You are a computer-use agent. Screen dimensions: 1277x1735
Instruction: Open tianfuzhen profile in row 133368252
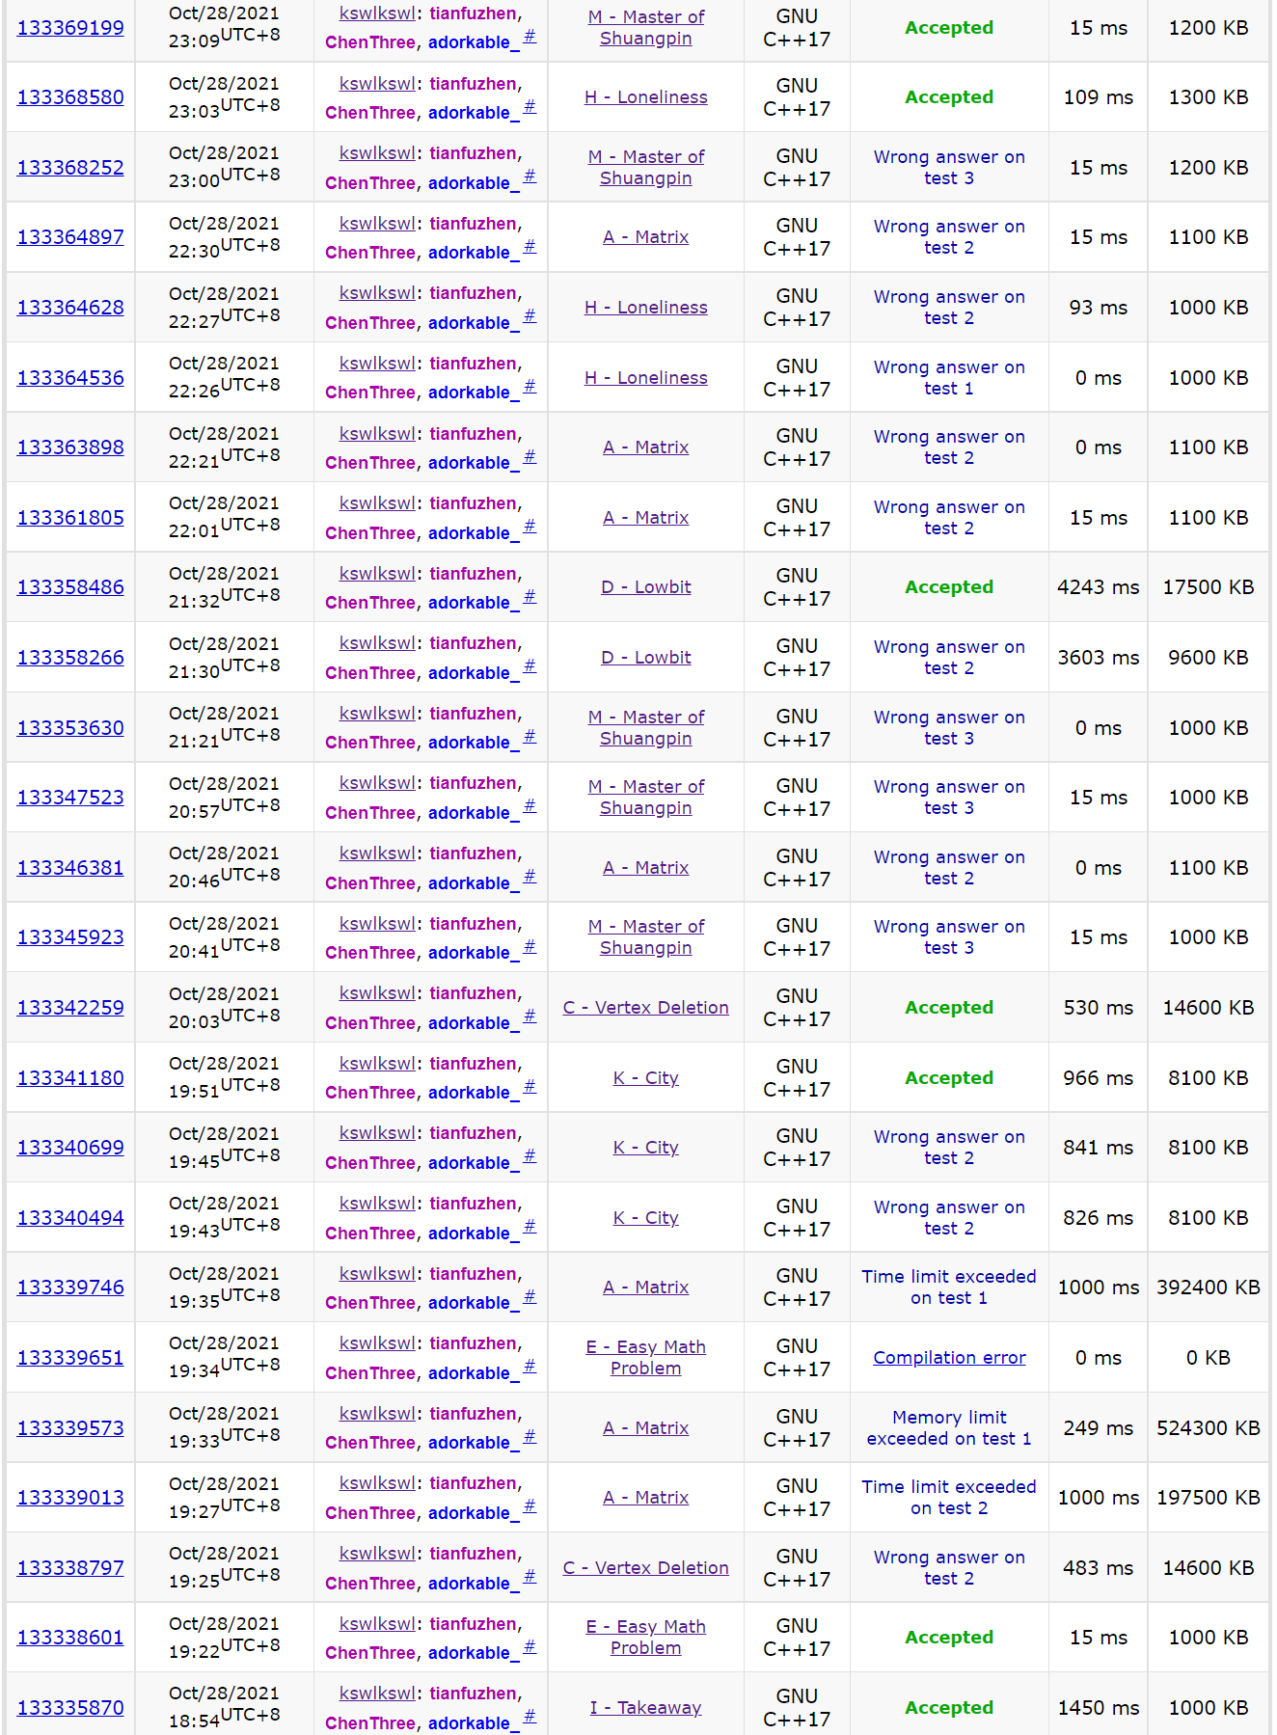pos(473,153)
